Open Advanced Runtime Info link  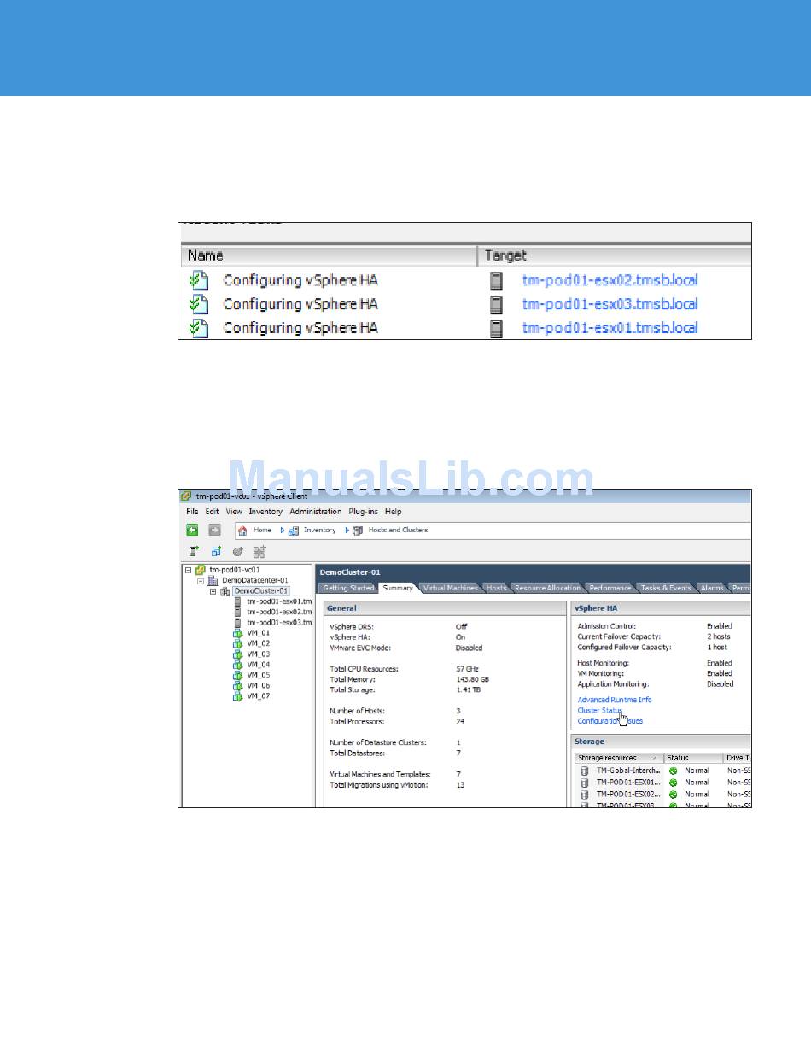click(615, 700)
